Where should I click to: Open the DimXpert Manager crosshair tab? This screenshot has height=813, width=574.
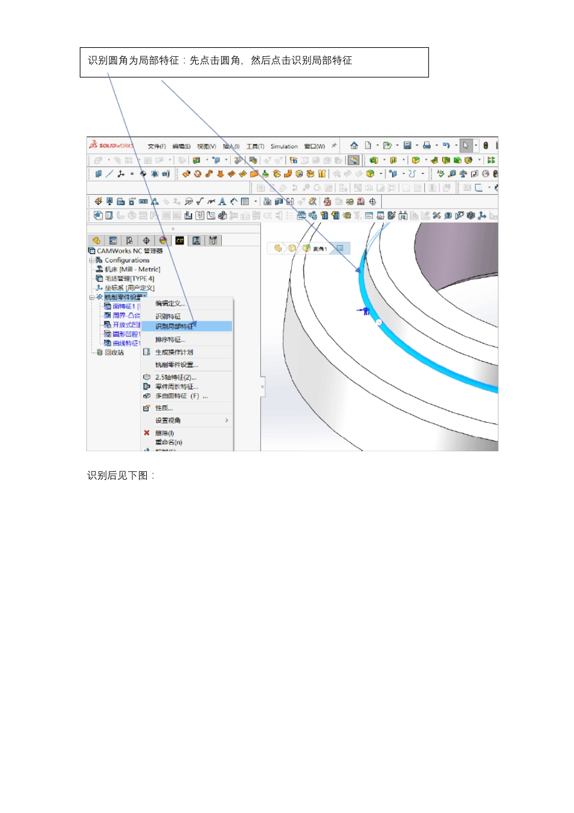tap(146, 241)
